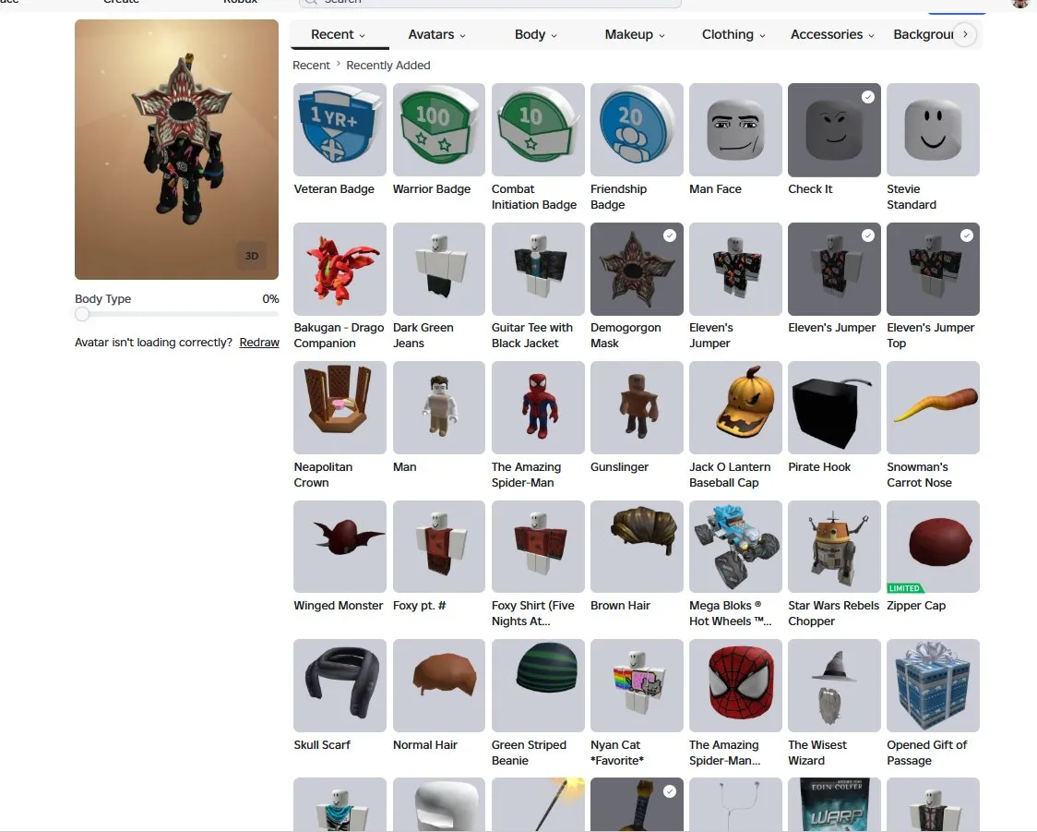The height and width of the screenshot is (832, 1037).
Task: Click the Recent breadcrumb link
Action: click(311, 66)
